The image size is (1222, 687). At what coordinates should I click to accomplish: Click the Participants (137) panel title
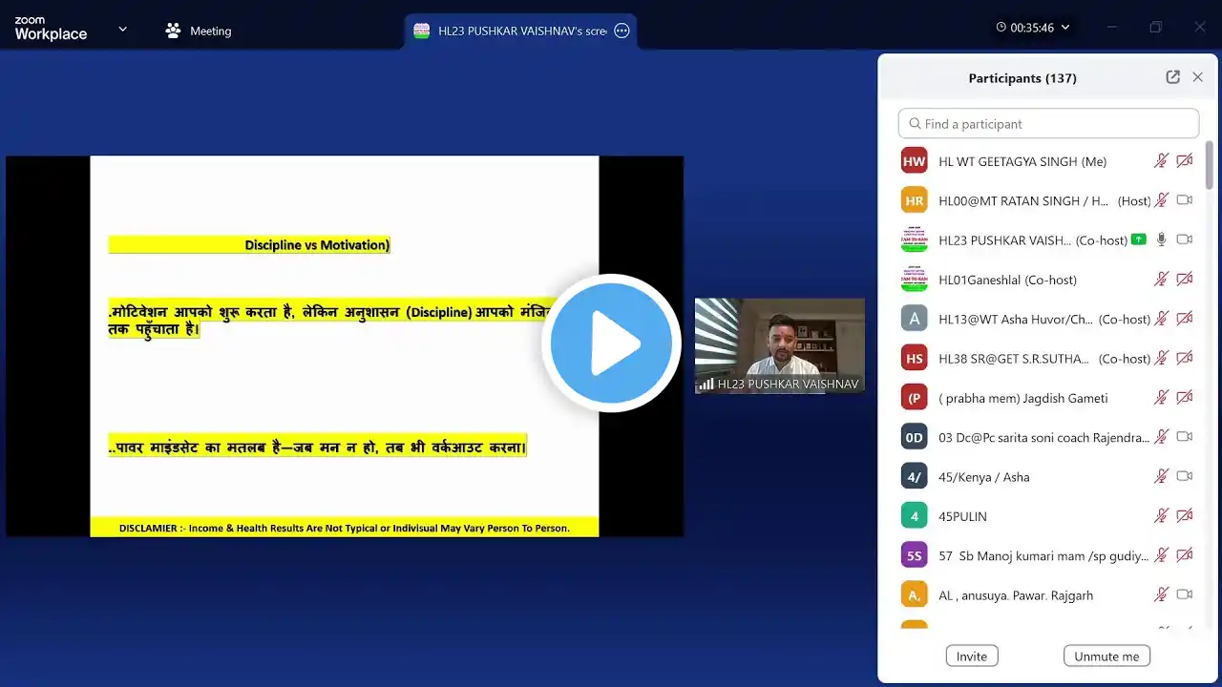tap(1022, 78)
